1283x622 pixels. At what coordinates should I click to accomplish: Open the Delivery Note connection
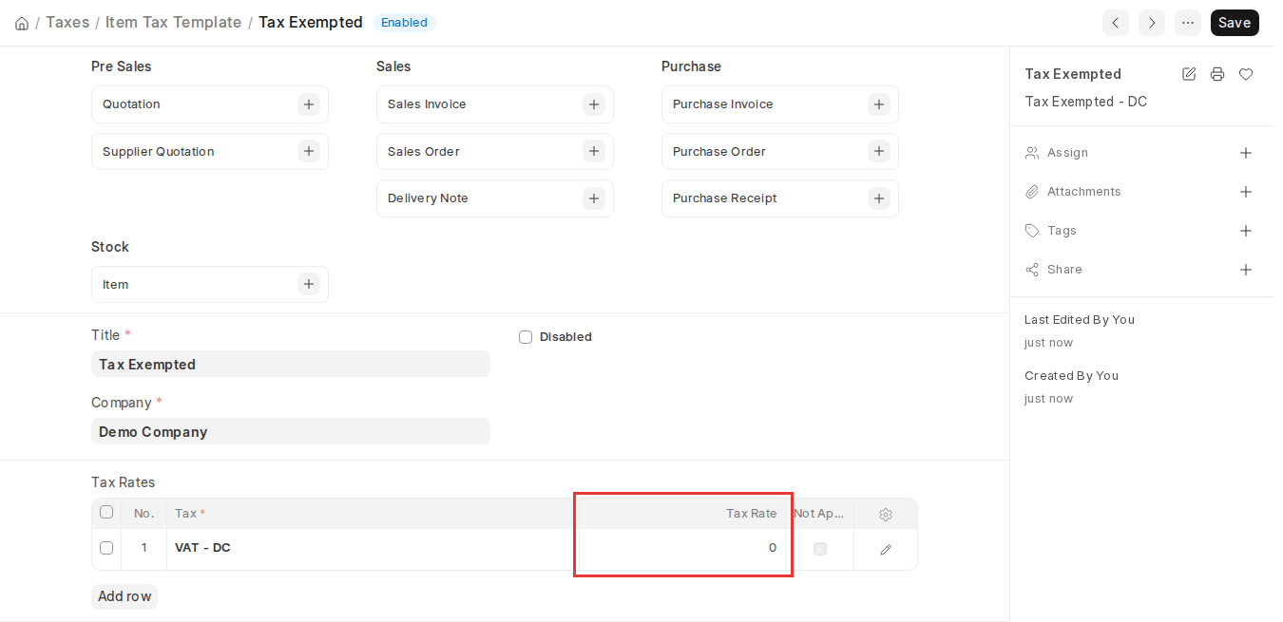point(428,198)
